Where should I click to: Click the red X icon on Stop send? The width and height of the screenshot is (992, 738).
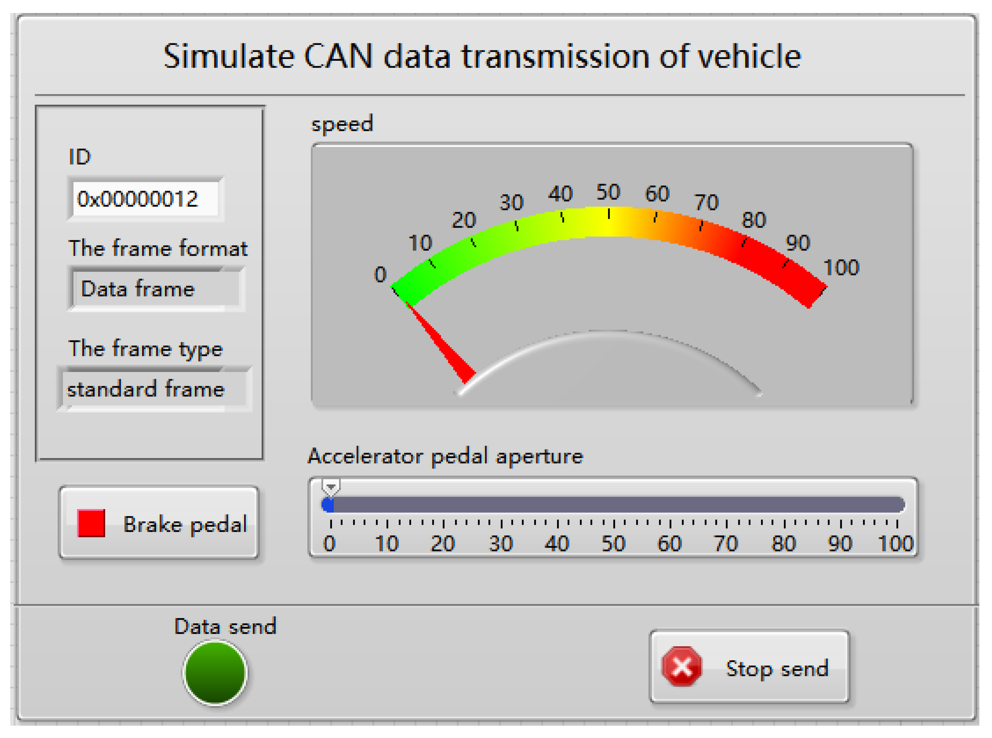tap(681, 667)
